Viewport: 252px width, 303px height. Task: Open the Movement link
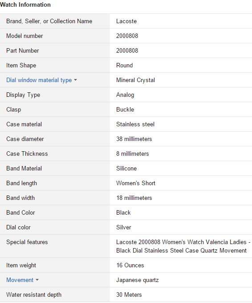click(x=20, y=280)
